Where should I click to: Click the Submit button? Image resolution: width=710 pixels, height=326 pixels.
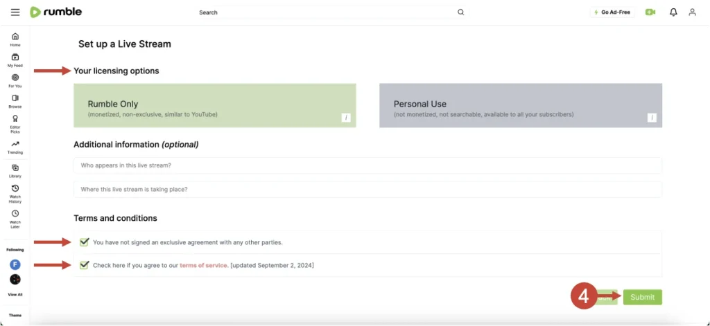[x=642, y=297]
